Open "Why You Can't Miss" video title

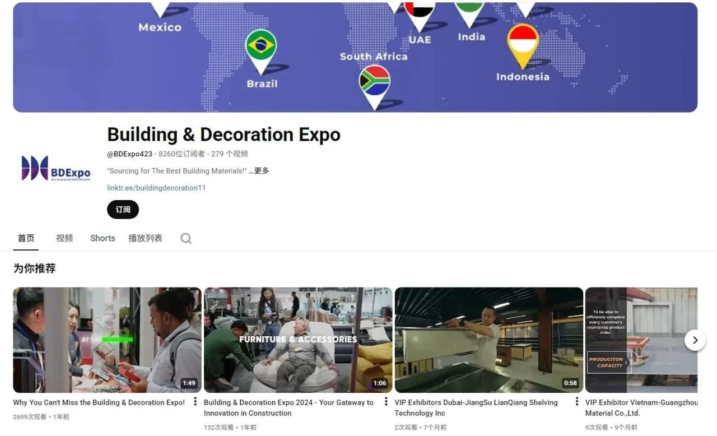tap(99, 402)
